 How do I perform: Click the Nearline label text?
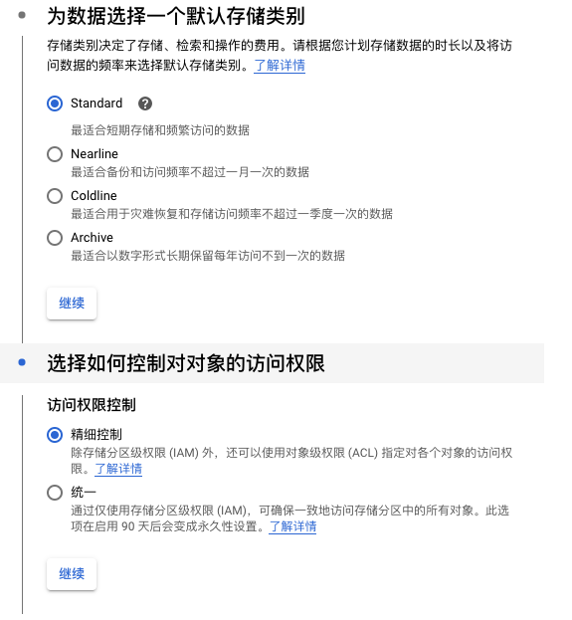(x=95, y=154)
